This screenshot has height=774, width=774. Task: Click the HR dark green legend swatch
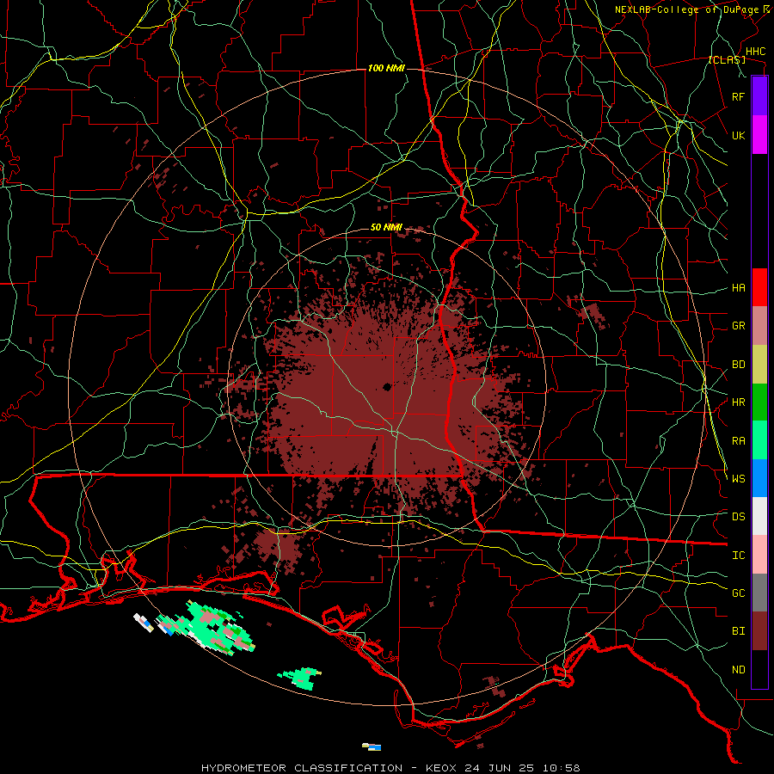pos(759,402)
